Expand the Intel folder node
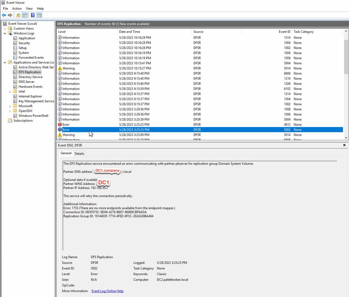This screenshot has width=349, height=297. (x=10, y=91)
